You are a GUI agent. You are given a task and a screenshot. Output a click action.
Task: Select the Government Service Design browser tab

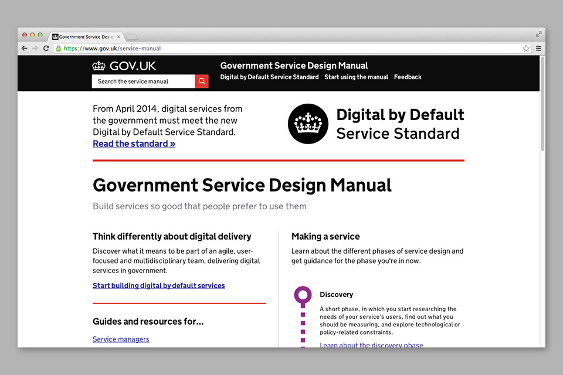[85, 37]
